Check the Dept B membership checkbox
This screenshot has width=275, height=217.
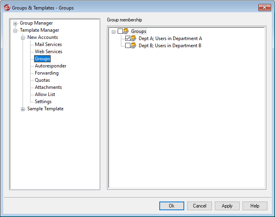tap(128, 46)
